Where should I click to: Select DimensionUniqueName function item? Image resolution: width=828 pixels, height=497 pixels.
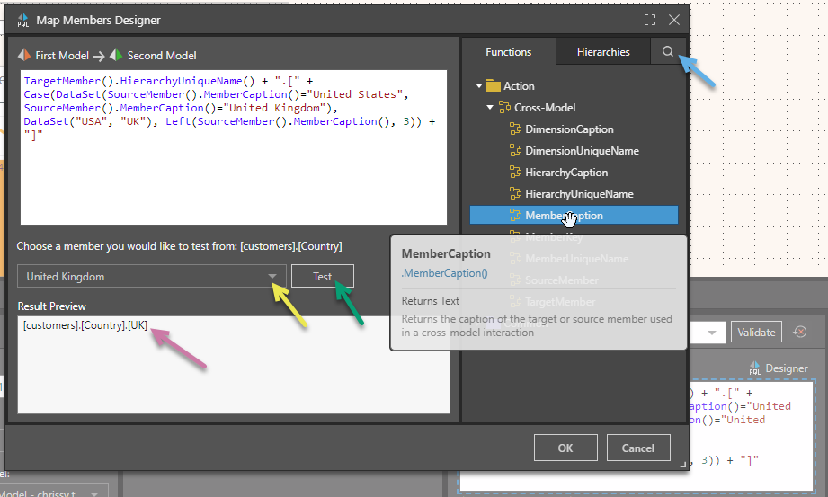(582, 151)
